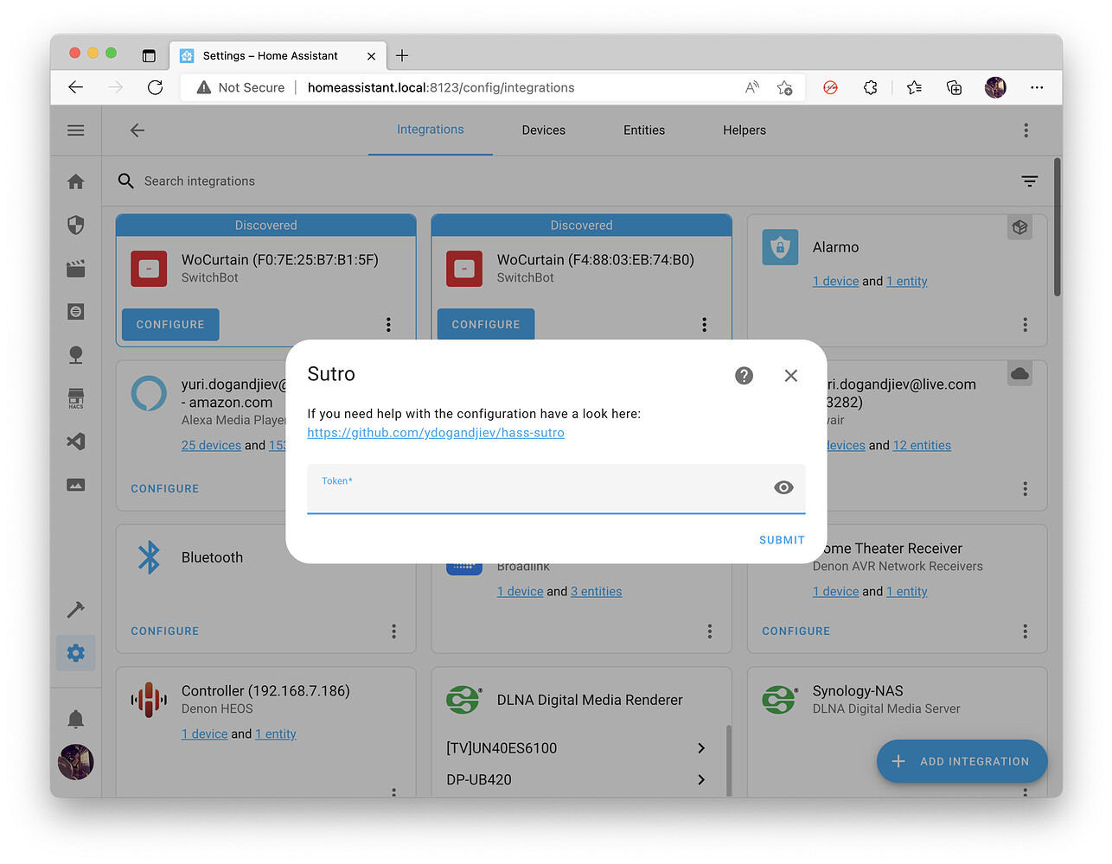Open the search integrations magnifier icon
Viewport: 1112px width, 864px height.
(125, 181)
